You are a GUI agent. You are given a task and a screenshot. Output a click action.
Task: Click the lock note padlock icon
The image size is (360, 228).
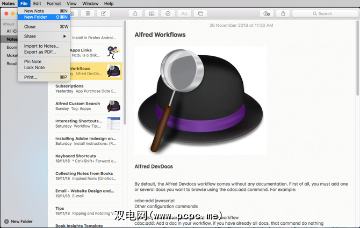tap(135, 13)
